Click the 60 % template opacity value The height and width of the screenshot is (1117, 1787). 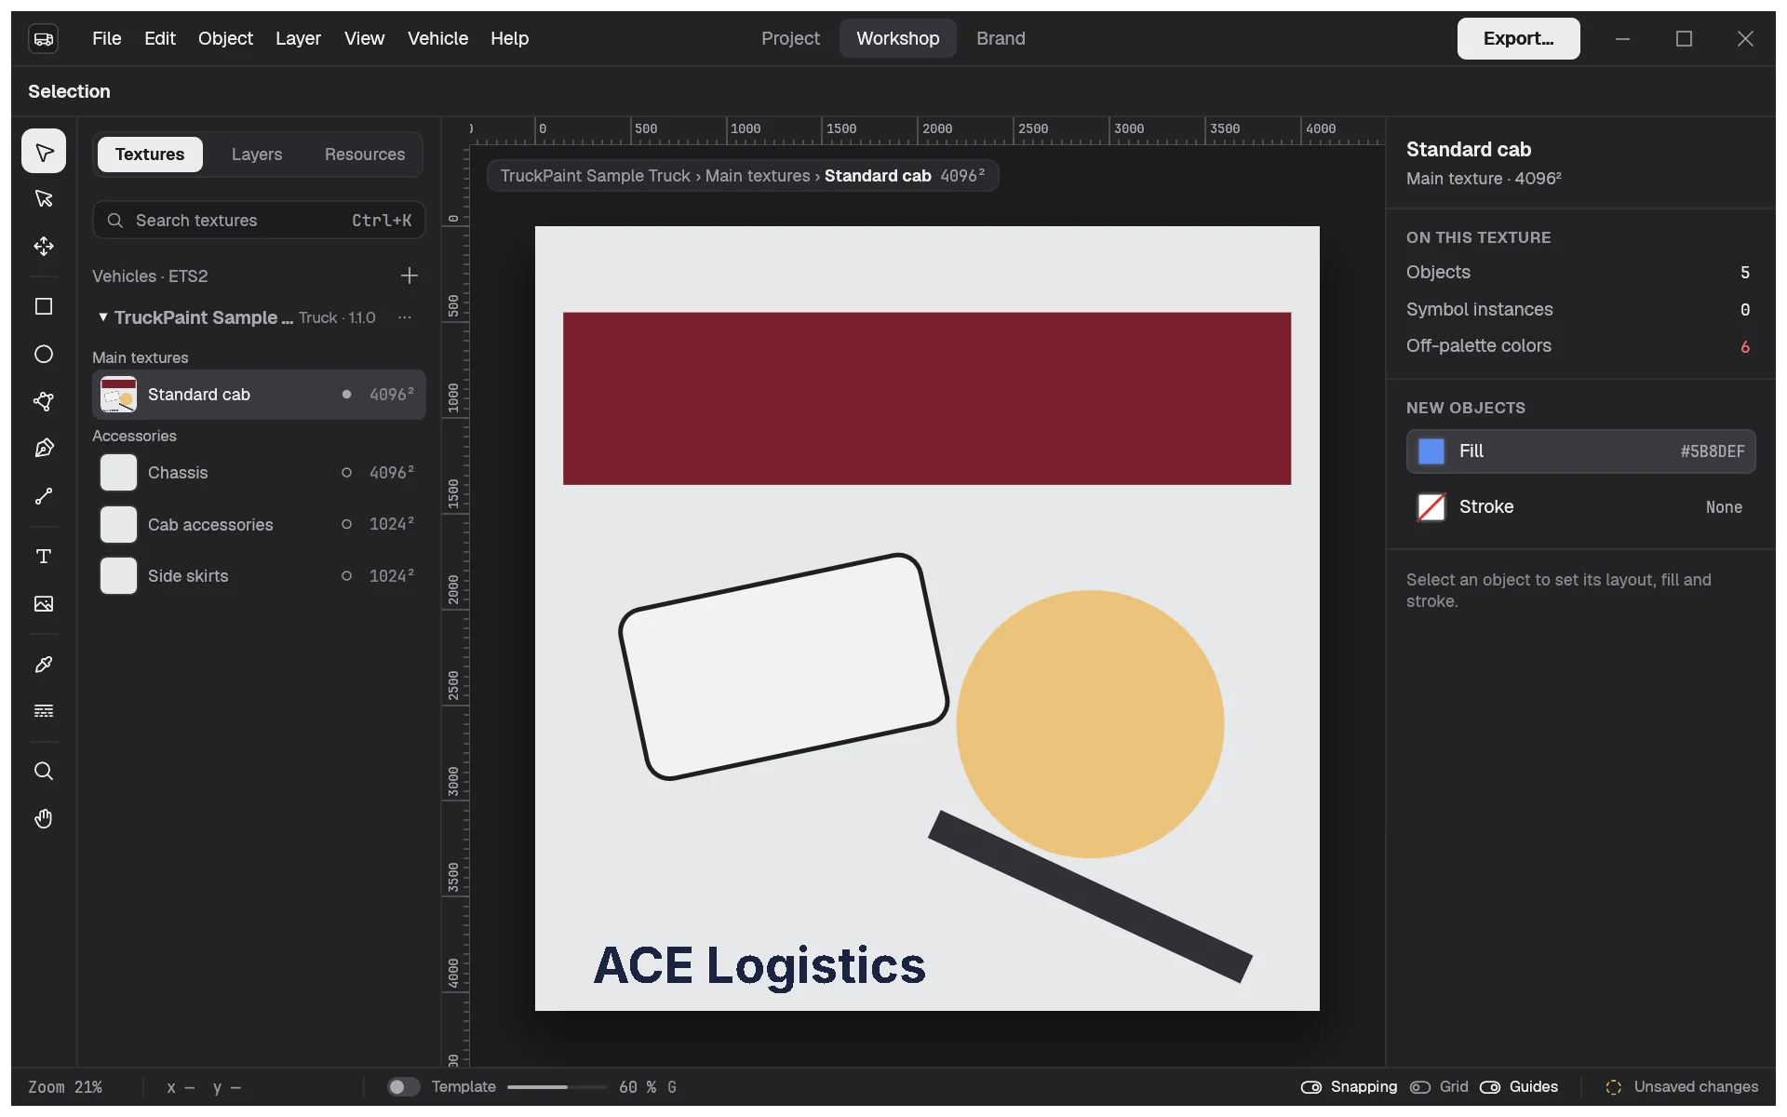click(638, 1087)
